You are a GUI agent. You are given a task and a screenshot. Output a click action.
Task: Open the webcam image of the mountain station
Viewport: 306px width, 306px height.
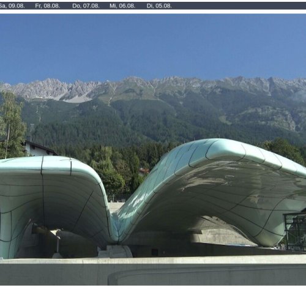153,149
